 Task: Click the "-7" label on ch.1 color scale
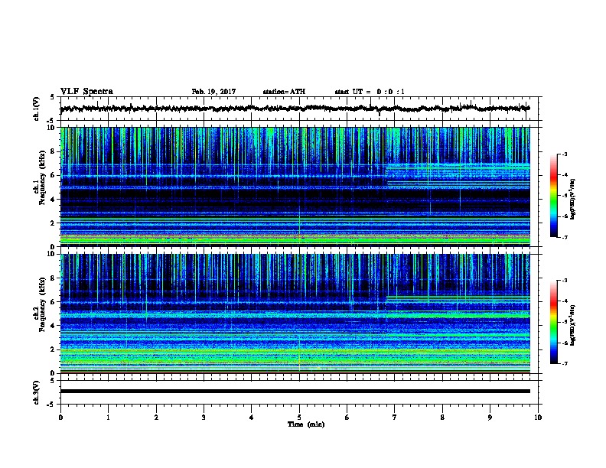coord(565,237)
